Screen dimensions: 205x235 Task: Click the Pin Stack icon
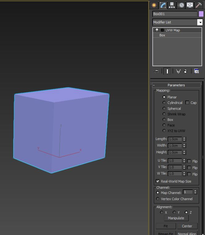pos(156,71)
